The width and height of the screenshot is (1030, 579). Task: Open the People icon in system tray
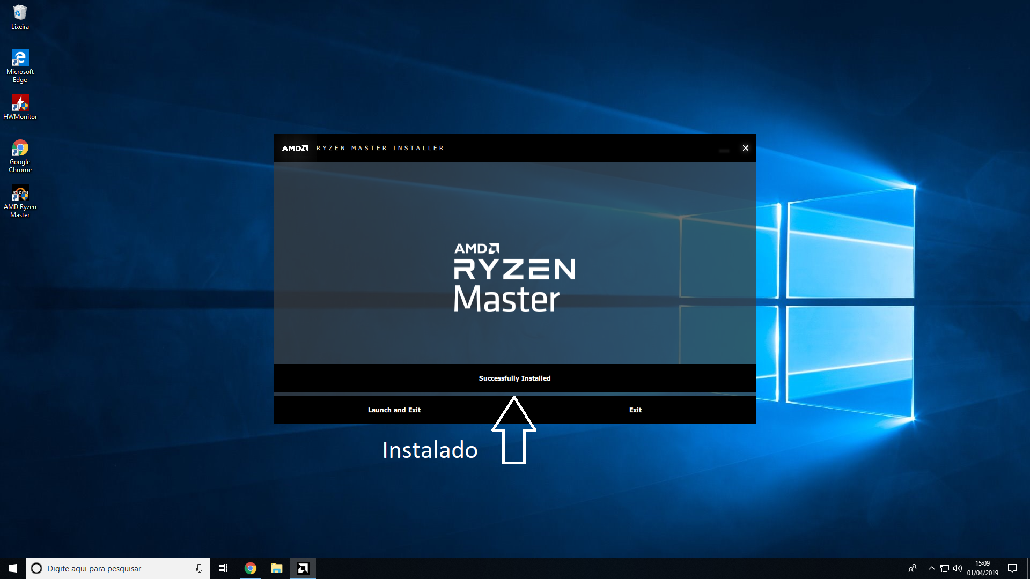point(913,568)
